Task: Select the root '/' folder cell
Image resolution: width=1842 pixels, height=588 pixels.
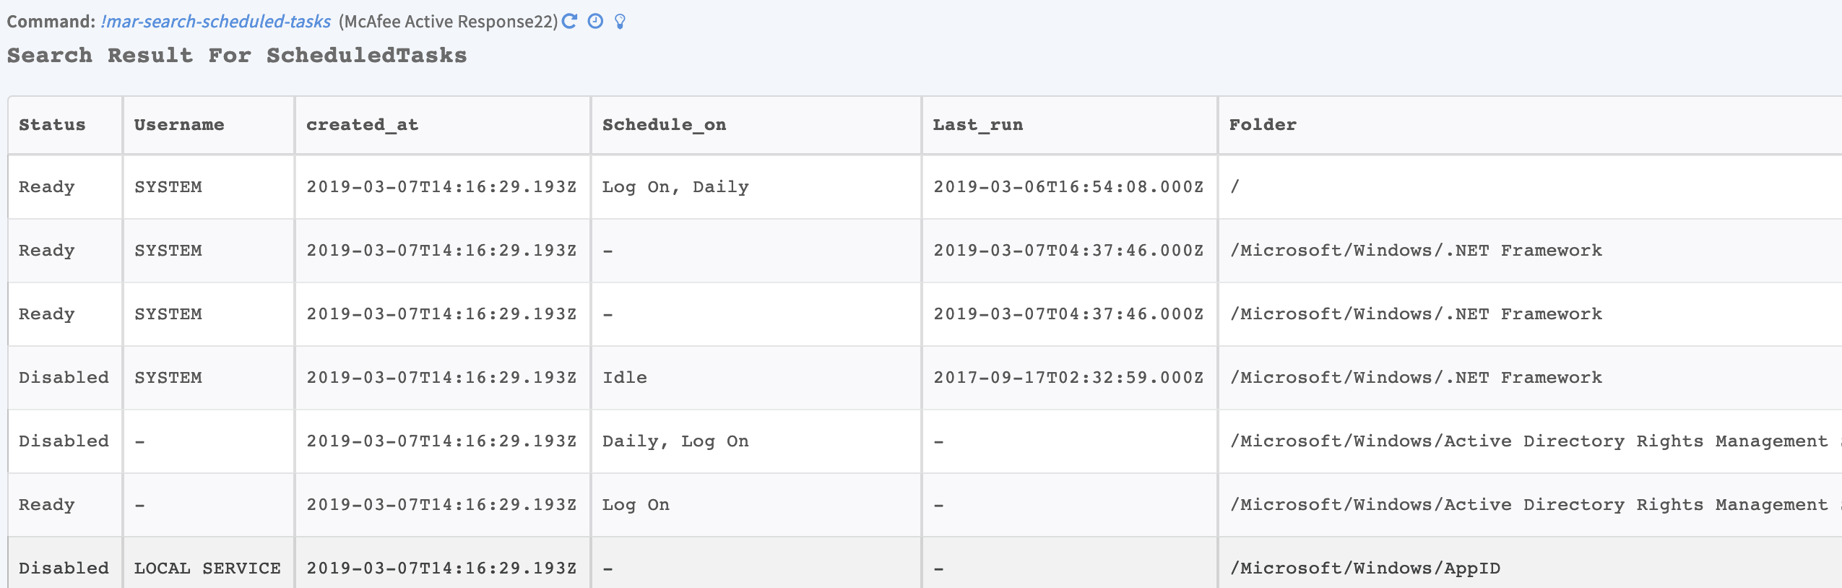Action: [1235, 187]
